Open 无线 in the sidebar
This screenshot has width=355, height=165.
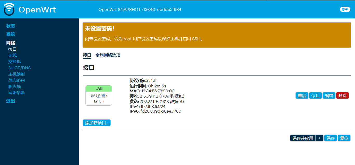pos(12,55)
